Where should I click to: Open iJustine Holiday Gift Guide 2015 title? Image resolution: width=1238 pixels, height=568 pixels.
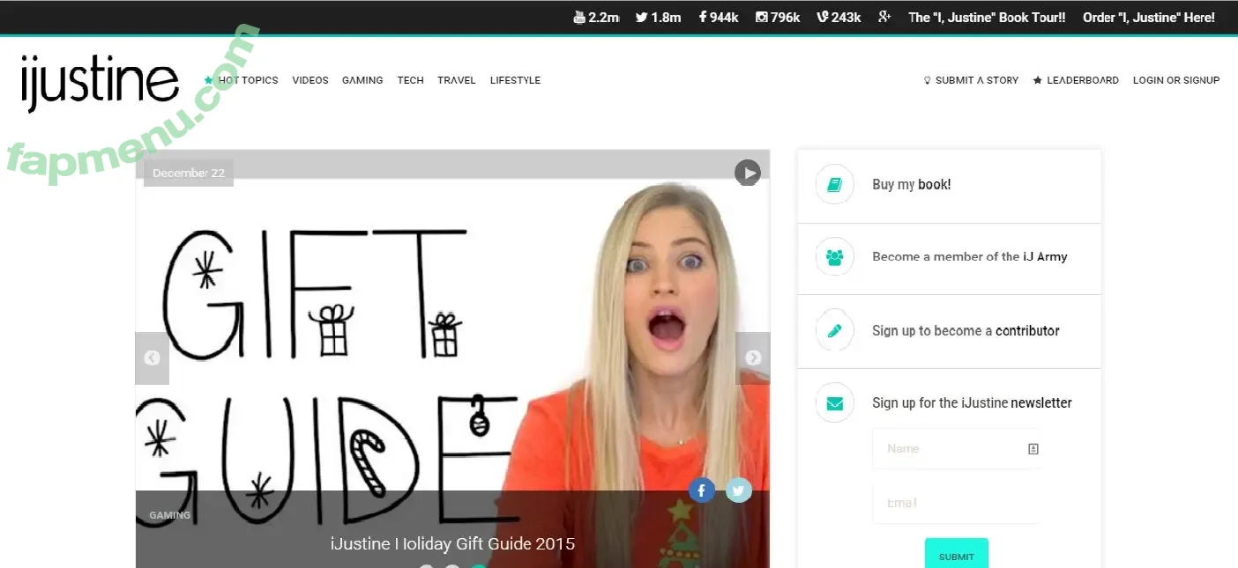click(x=452, y=544)
